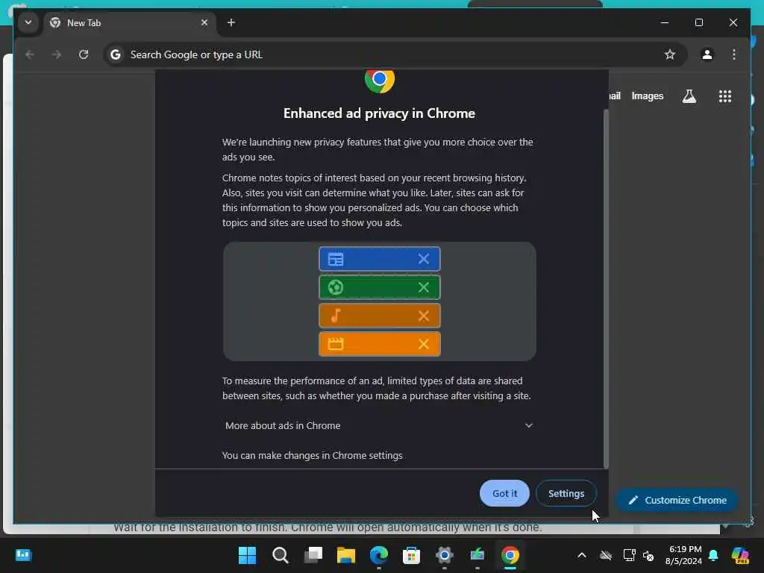Open the Customize Chrome panel
Image resolution: width=764 pixels, height=573 pixels.
point(677,500)
